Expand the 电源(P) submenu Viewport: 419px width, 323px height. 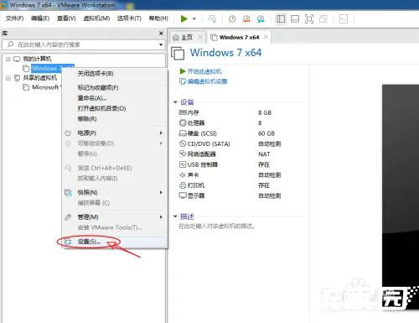[x=115, y=133]
